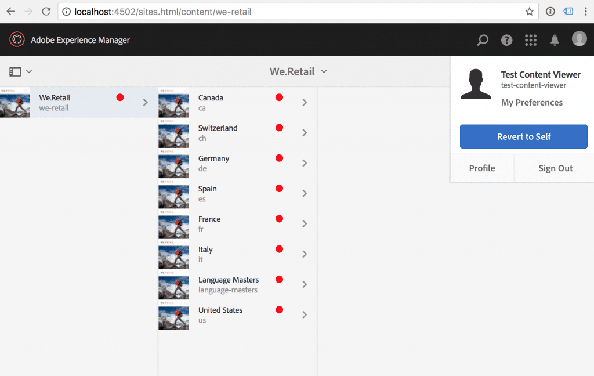This screenshot has width=594, height=376.
Task: Click the red dot for Language Masters
Action: tap(279, 279)
